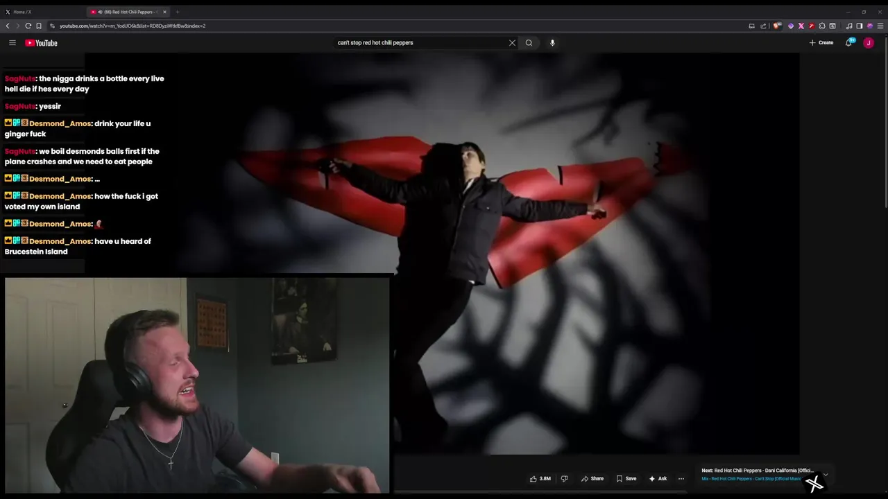Click SagNuts 'yessir' chat message

point(33,106)
